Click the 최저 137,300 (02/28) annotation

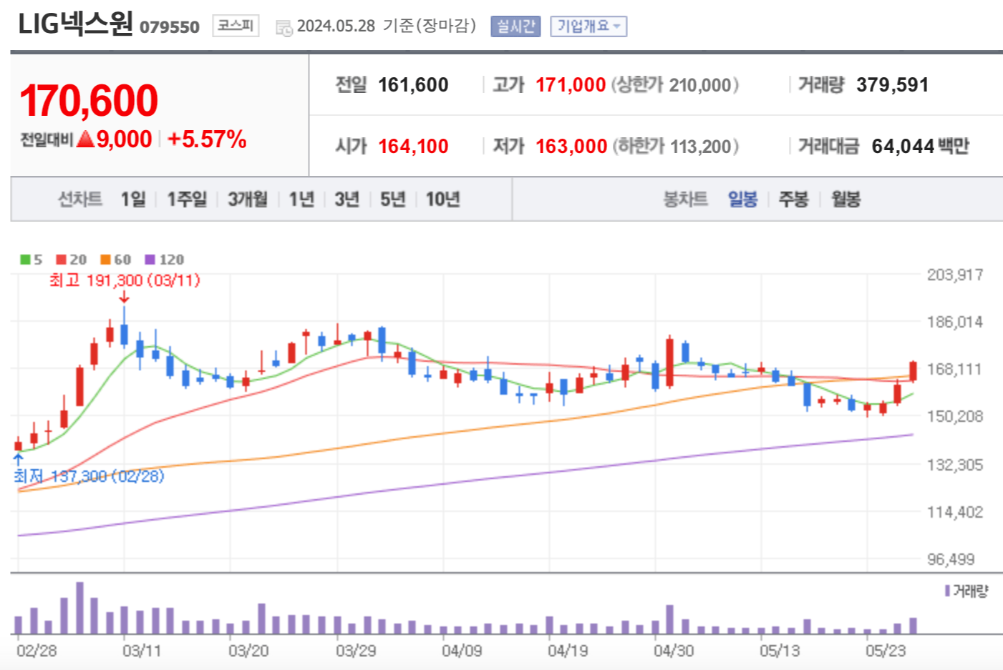89,476
